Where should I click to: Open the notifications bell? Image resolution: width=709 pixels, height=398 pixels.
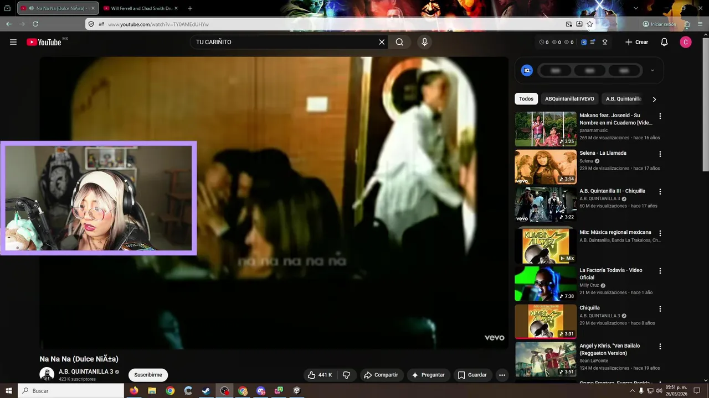(x=664, y=42)
